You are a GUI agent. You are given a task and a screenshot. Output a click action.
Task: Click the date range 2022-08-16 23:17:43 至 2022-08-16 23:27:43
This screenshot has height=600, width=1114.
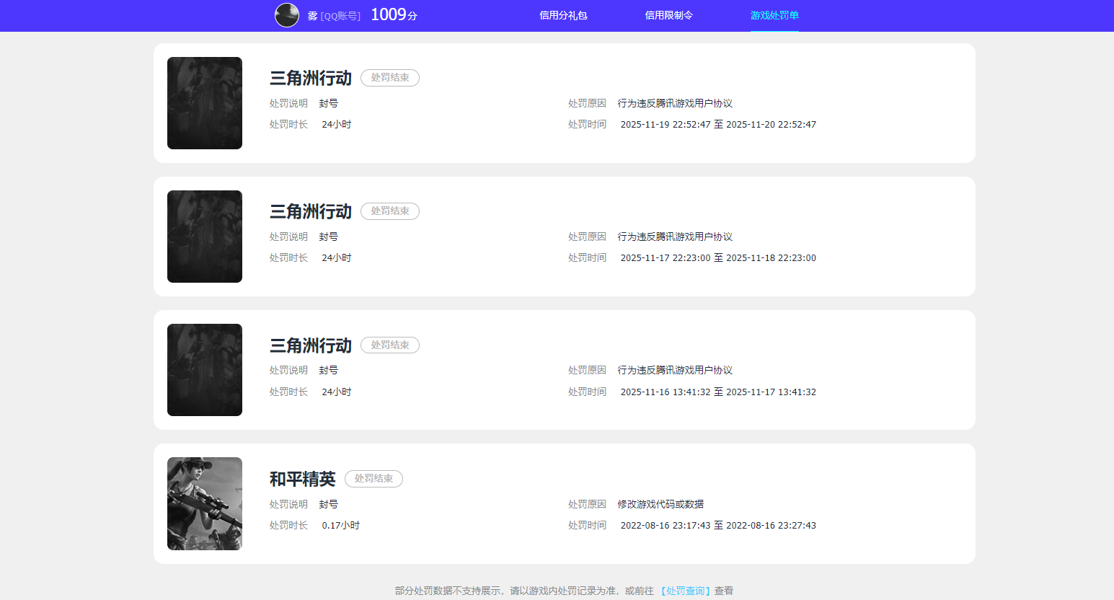point(718,526)
